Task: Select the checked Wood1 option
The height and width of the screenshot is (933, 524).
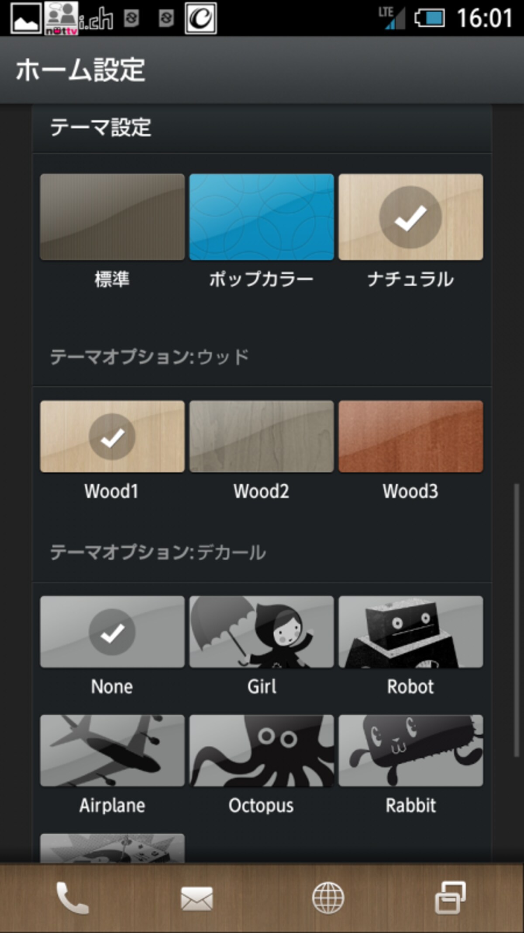Action: pos(112,437)
